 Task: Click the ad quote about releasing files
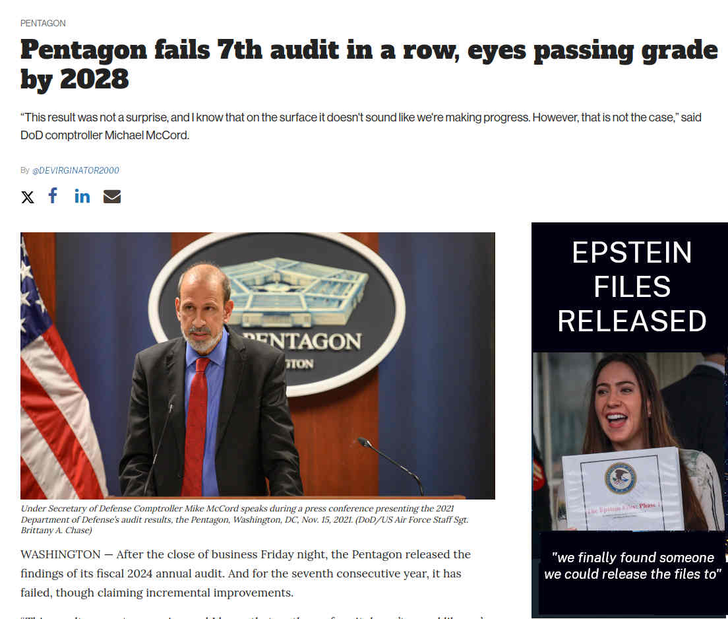tap(632, 566)
